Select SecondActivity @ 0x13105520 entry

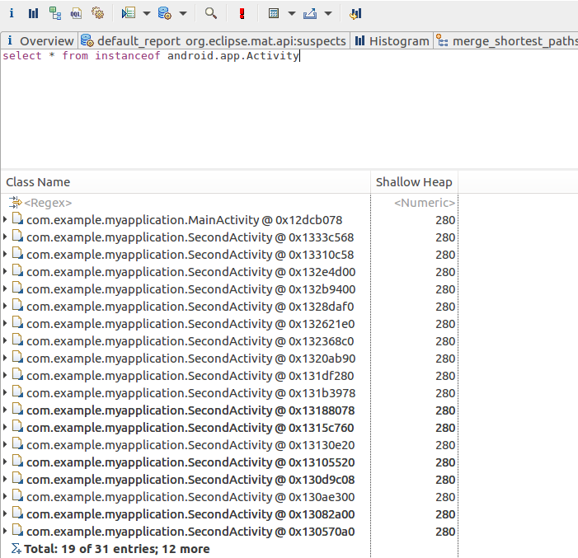pos(190,462)
